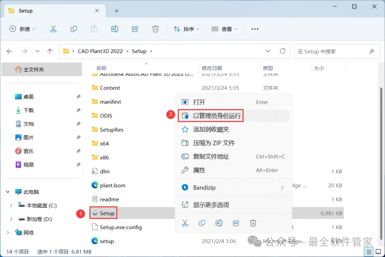Select 添加到收藏夹 in the context menu

pos(233,129)
